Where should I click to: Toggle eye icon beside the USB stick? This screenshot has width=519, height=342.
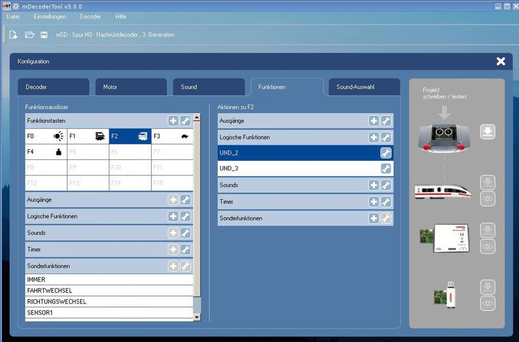tap(488, 303)
